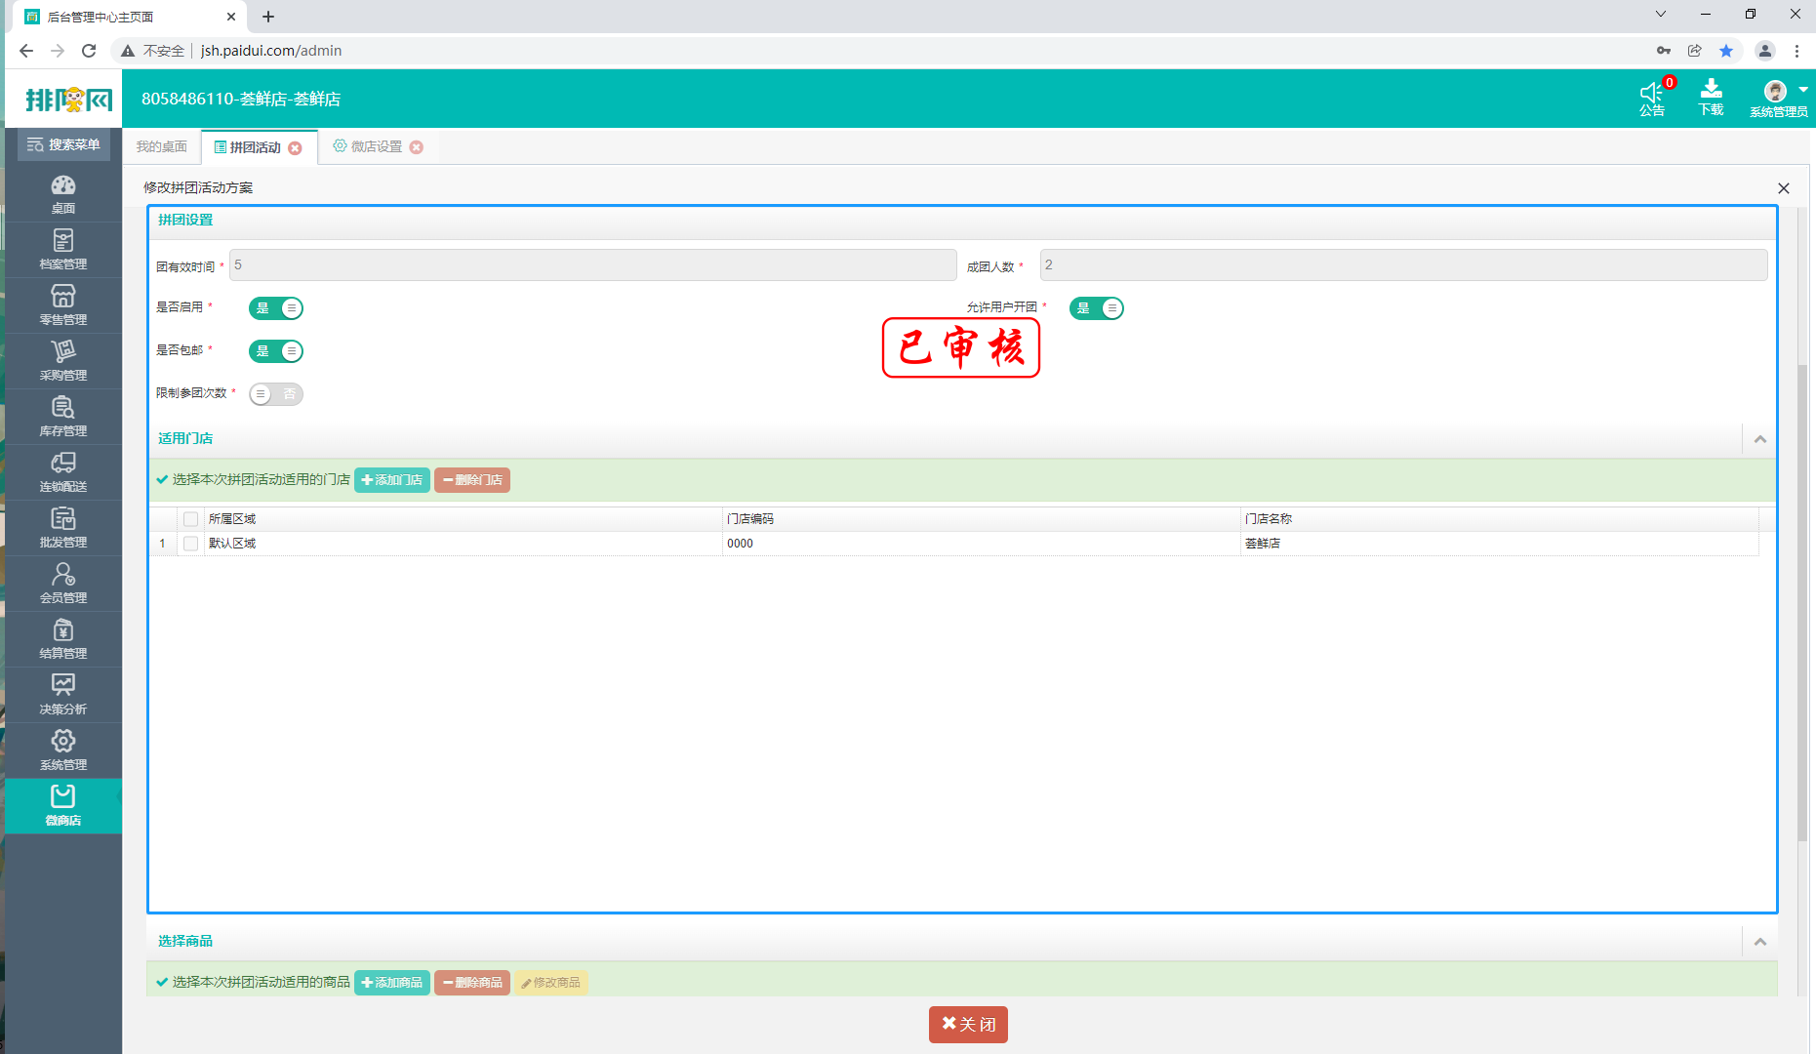Click the 搜索菜单 search menu button
The height and width of the screenshot is (1054, 1816).
(63, 144)
